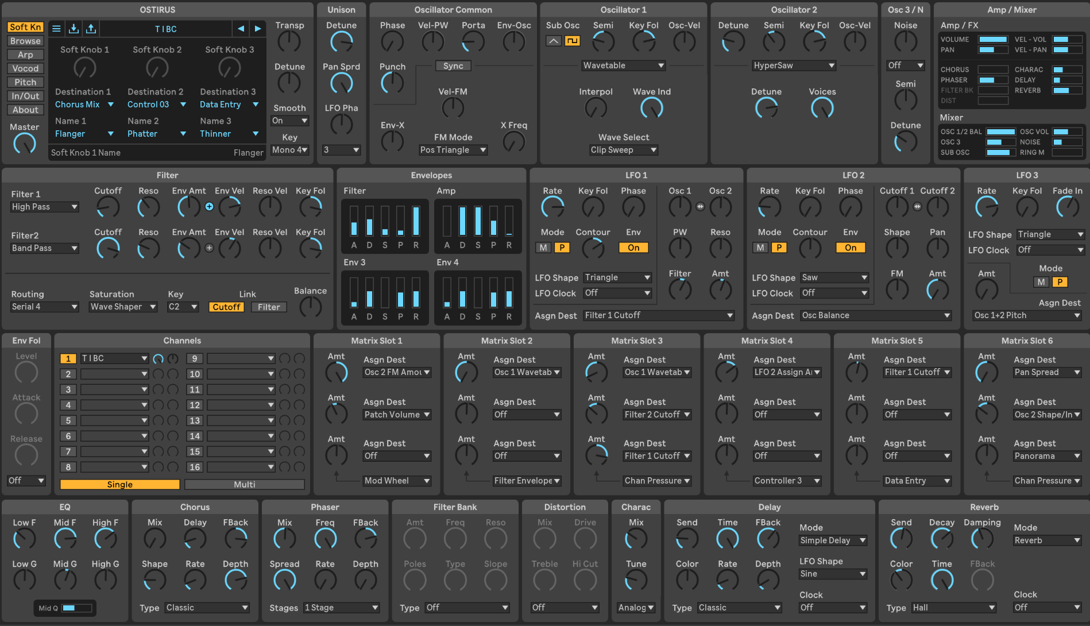Screen dimensions: 1090x626
Task: Switch to the Arp tab
Action: point(25,55)
